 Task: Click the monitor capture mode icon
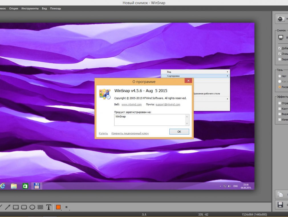click(x=281, y=37)
